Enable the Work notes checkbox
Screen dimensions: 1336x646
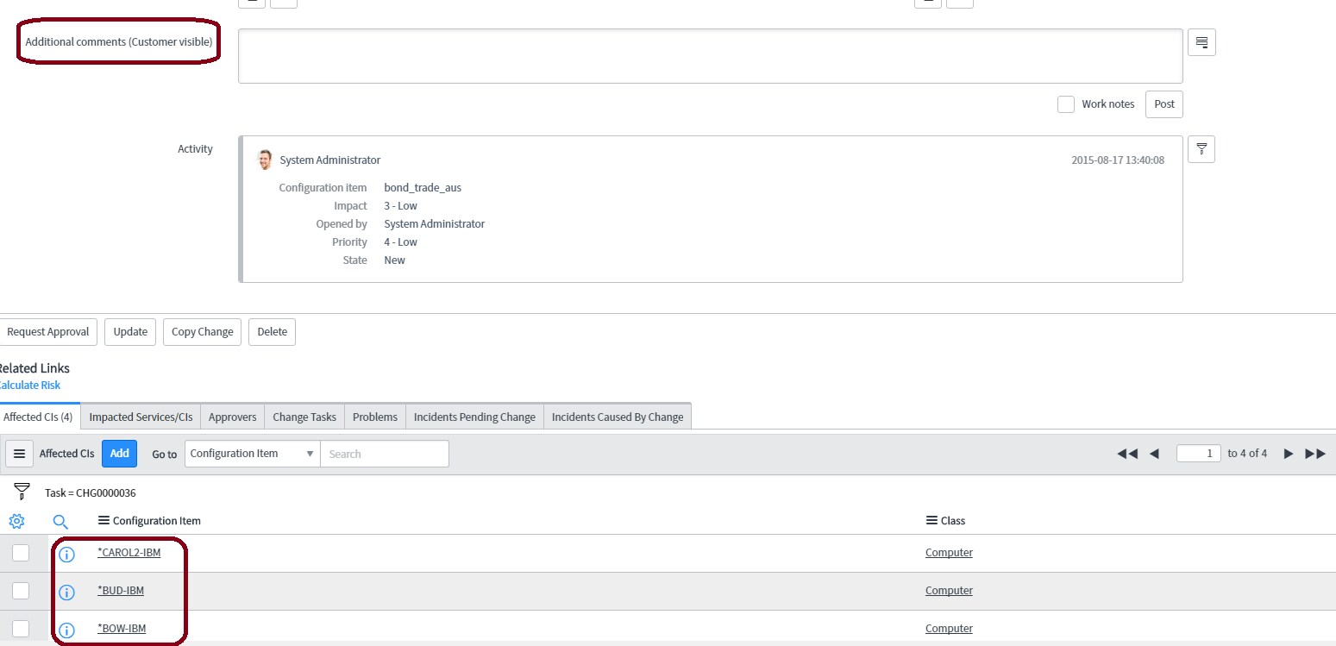(1066, 104)
